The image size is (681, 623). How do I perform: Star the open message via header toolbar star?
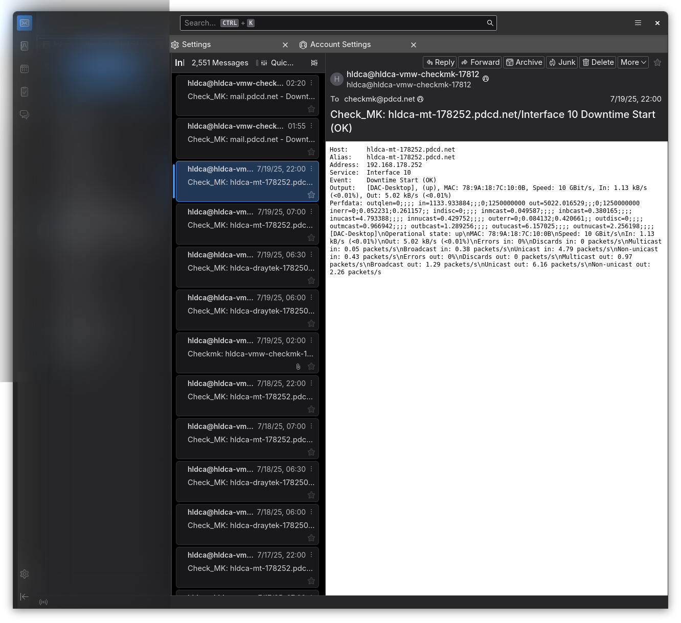657,62
